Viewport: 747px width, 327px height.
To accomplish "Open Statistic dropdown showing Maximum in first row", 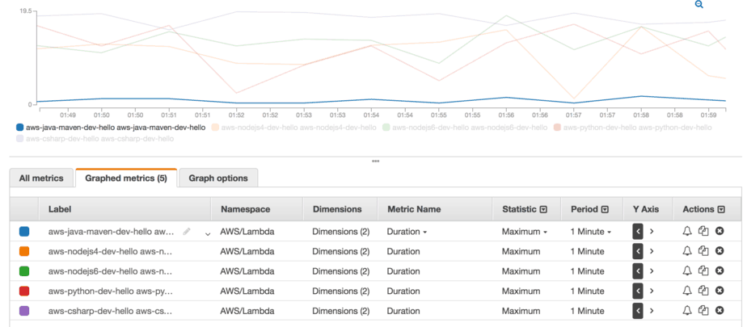I will point(524,232).
